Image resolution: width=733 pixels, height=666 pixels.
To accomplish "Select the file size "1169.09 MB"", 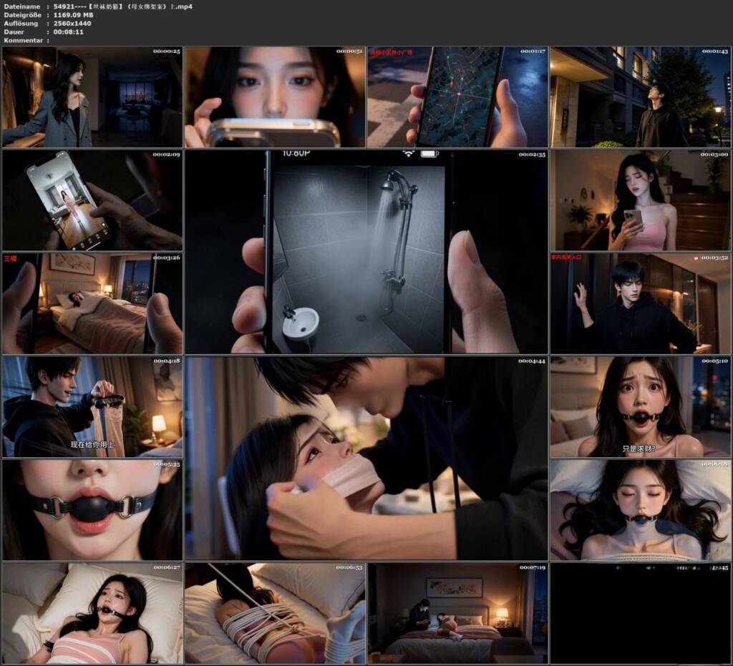I will click(74, 15).
